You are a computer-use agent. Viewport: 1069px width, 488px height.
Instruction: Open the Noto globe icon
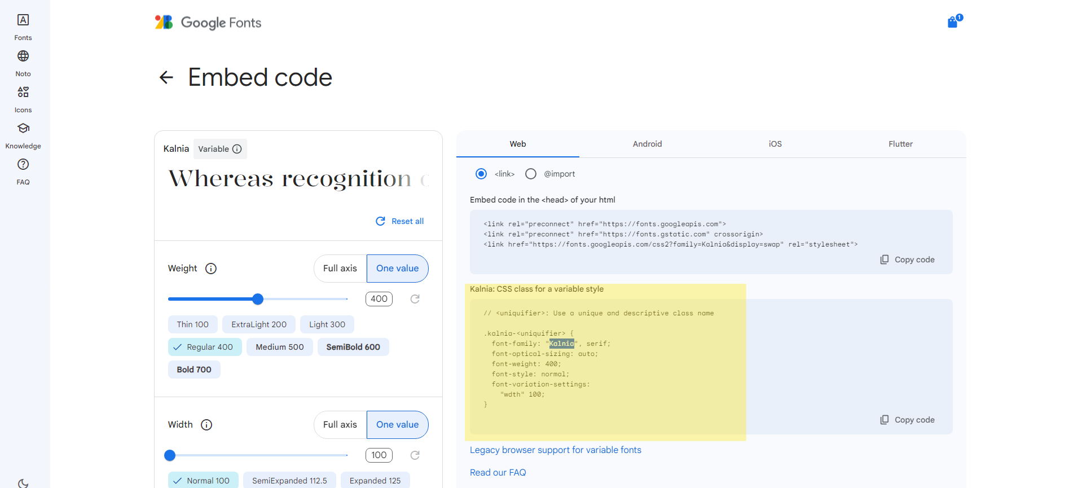(23, 56)
